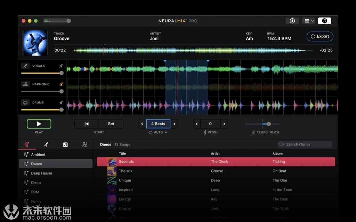The height and width of the screenshot is (222, 356).
Task: Mute the Drums stem
Action: coord(61,103)
